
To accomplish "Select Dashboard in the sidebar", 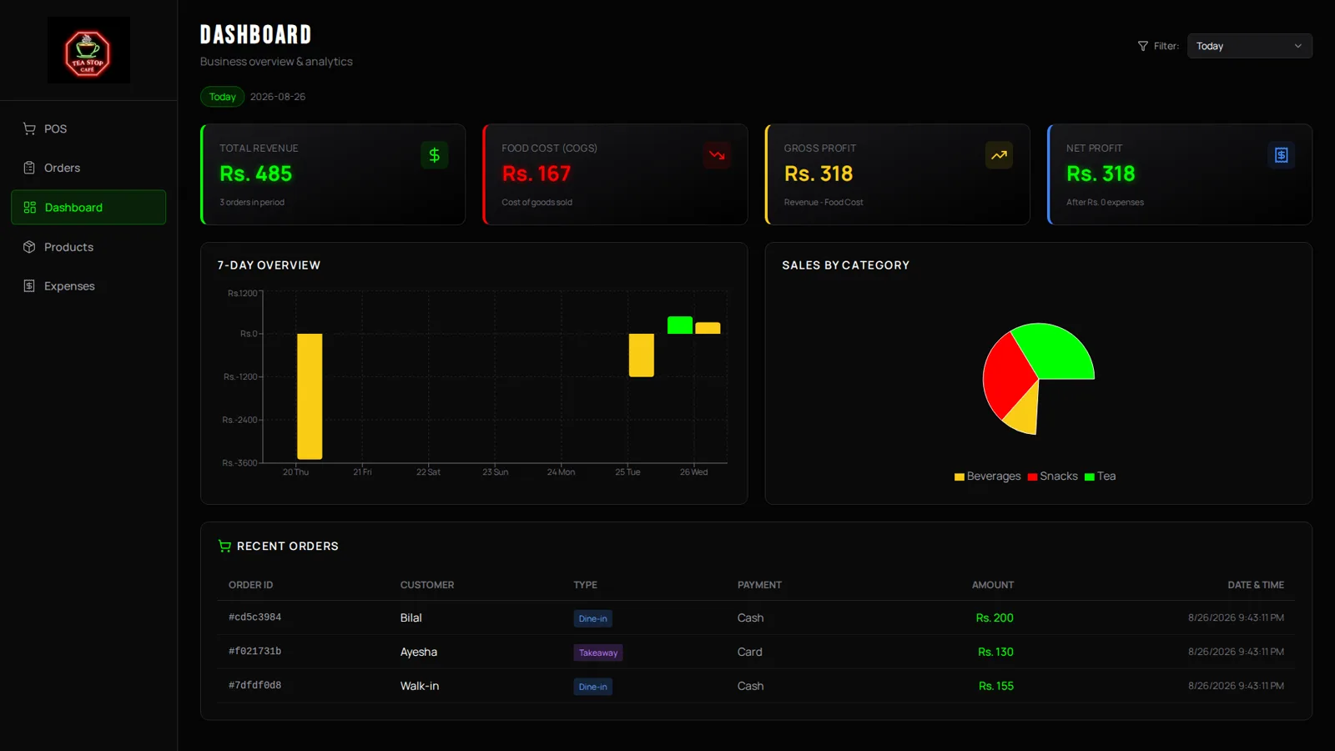I will (88, 207).
